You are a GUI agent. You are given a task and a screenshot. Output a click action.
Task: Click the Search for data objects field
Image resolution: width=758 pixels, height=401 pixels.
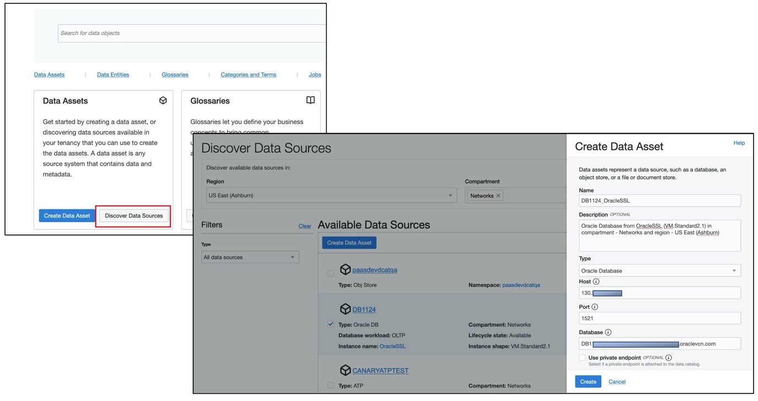click(x=191, y=33)
